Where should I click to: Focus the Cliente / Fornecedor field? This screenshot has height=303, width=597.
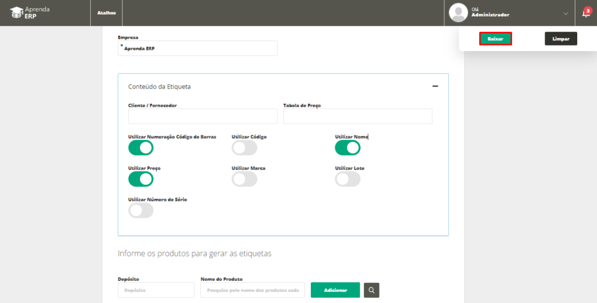[203, 116]
